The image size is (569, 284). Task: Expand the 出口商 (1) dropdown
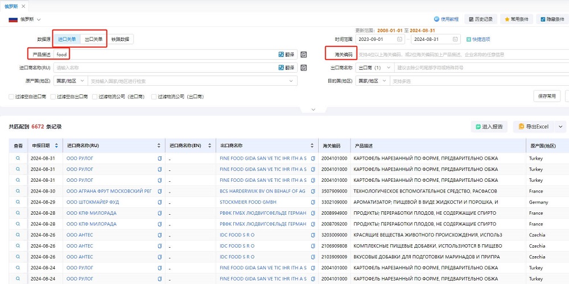coord(375,68)
